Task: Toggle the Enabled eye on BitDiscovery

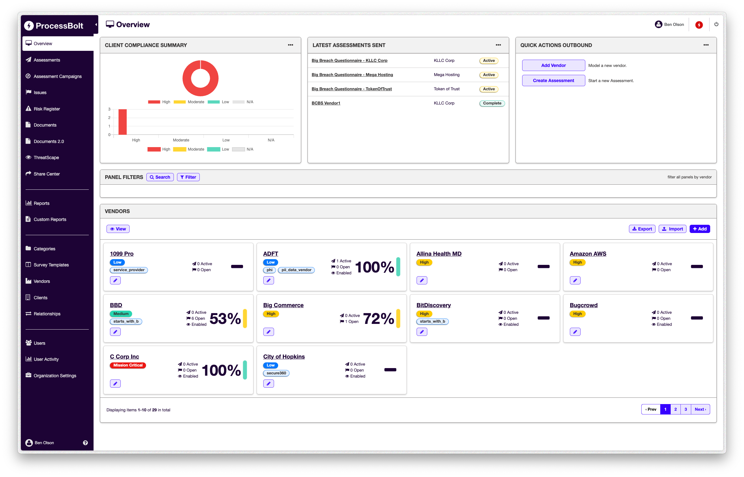Action: 501,324
